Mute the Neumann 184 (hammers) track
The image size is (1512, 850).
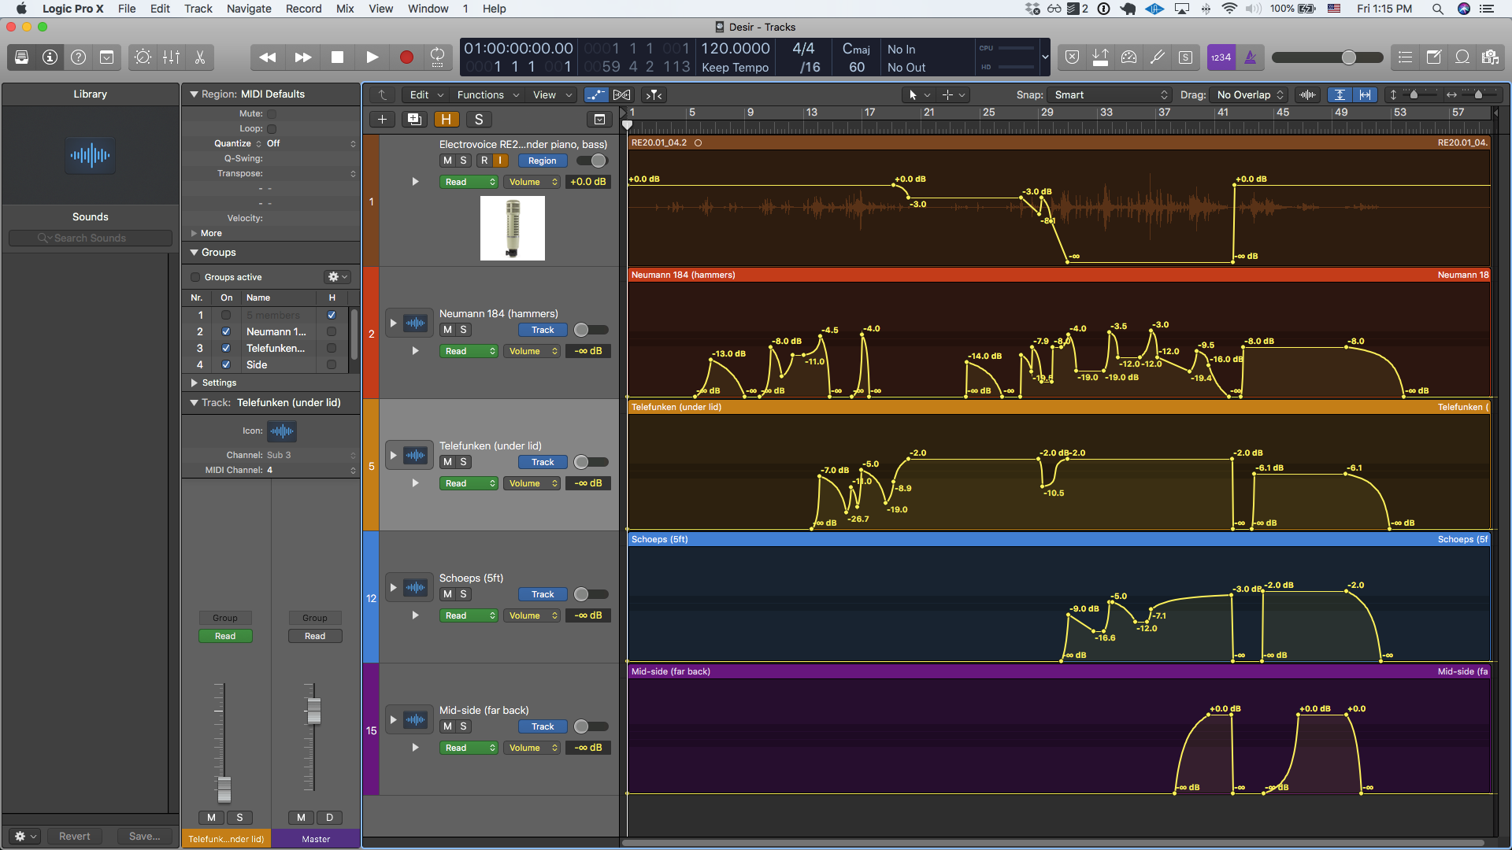pyautogui.click(x=447, y=330)
